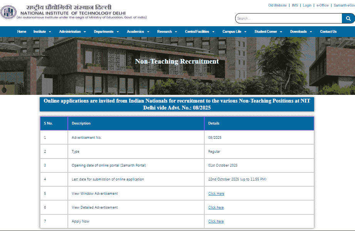Expand the Administration dropdown menu
Viewport: 355px width, 231px height.
point(72,32)
